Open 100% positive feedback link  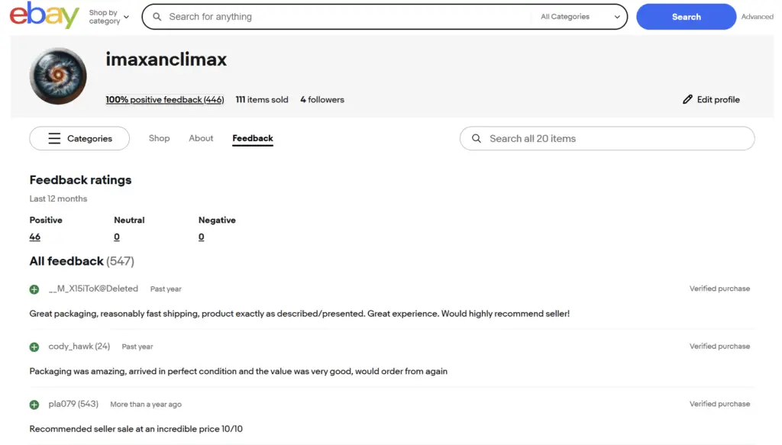coord(164,100)
